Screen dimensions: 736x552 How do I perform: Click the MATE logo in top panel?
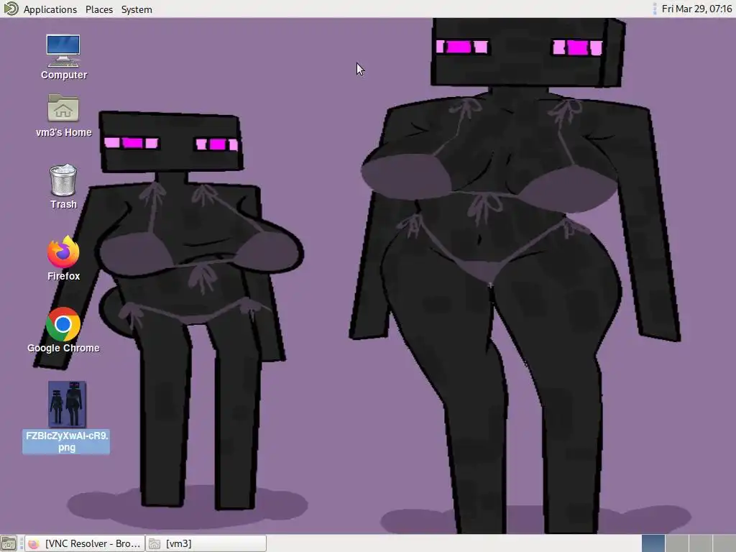coord(10,9)
